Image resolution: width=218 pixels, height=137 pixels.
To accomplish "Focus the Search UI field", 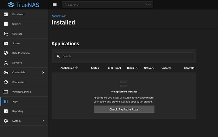I will click(107, 5).
